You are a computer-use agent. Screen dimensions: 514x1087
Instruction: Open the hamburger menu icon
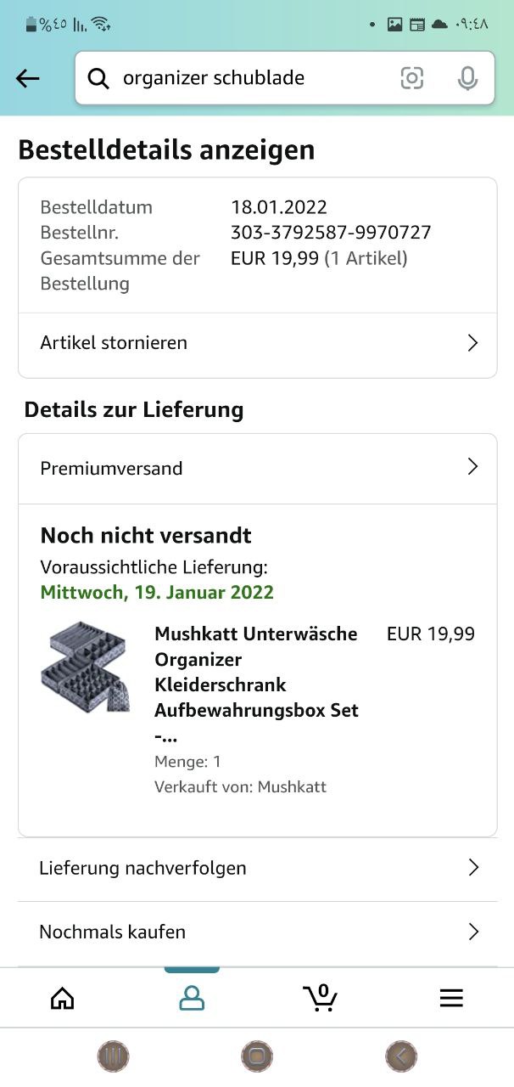click(x=451, y=998)
